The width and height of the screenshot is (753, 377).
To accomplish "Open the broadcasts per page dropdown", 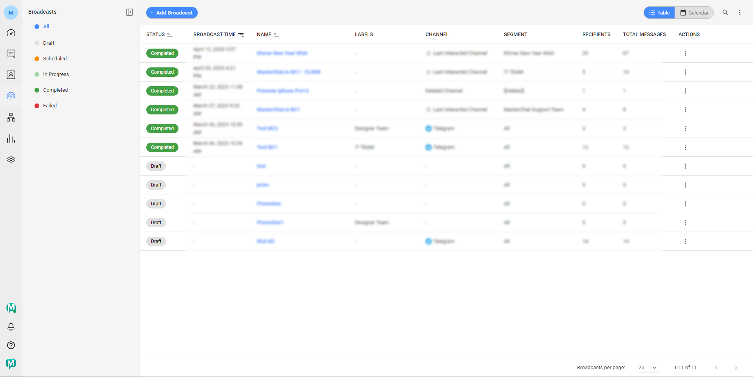I will tap(648, 368).
